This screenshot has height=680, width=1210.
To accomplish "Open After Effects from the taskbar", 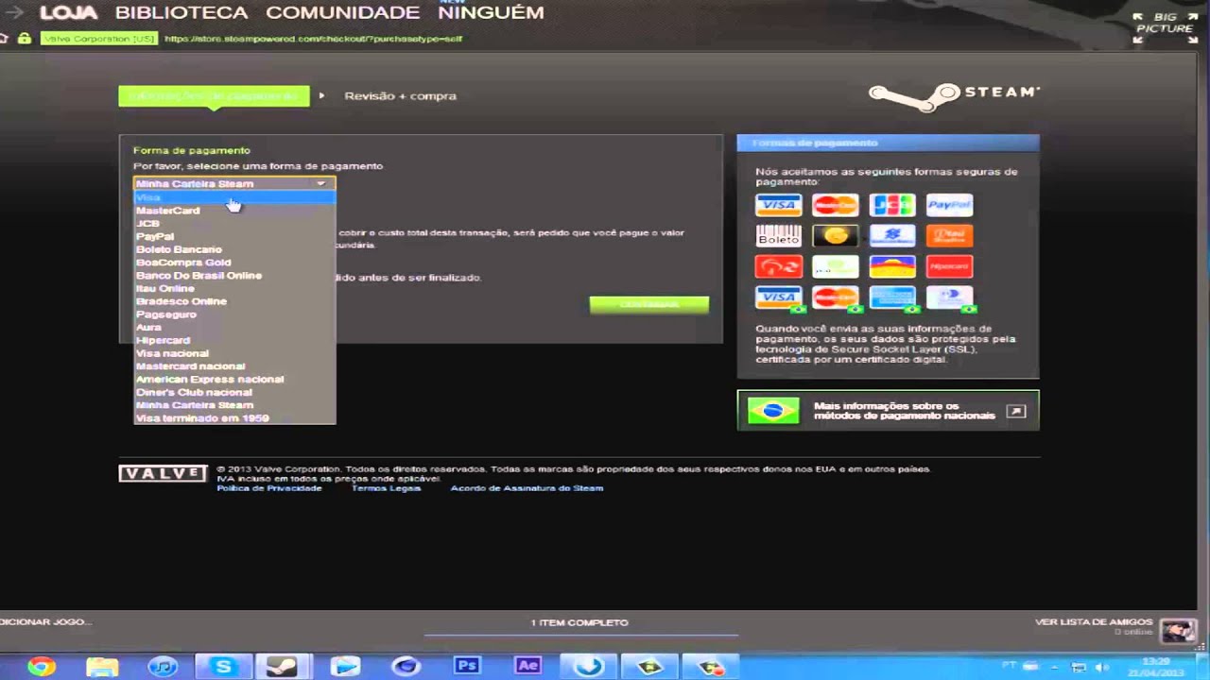I will point(527,666).
